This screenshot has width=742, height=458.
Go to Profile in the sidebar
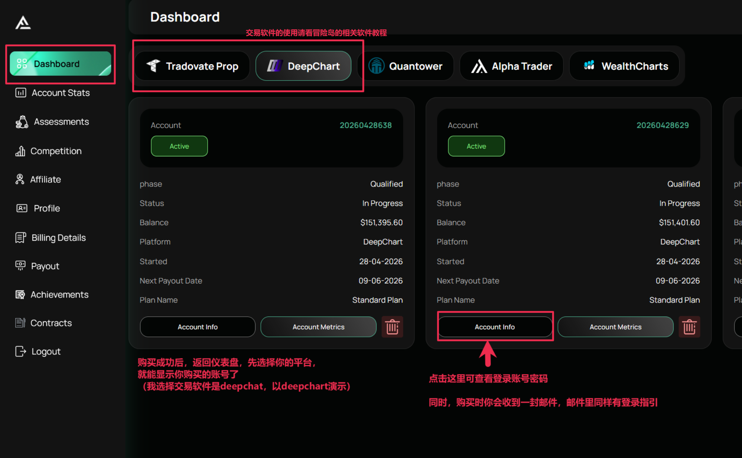click(38, 208)
